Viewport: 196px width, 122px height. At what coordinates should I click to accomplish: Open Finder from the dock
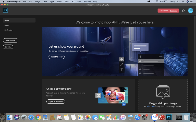point(10,117)
